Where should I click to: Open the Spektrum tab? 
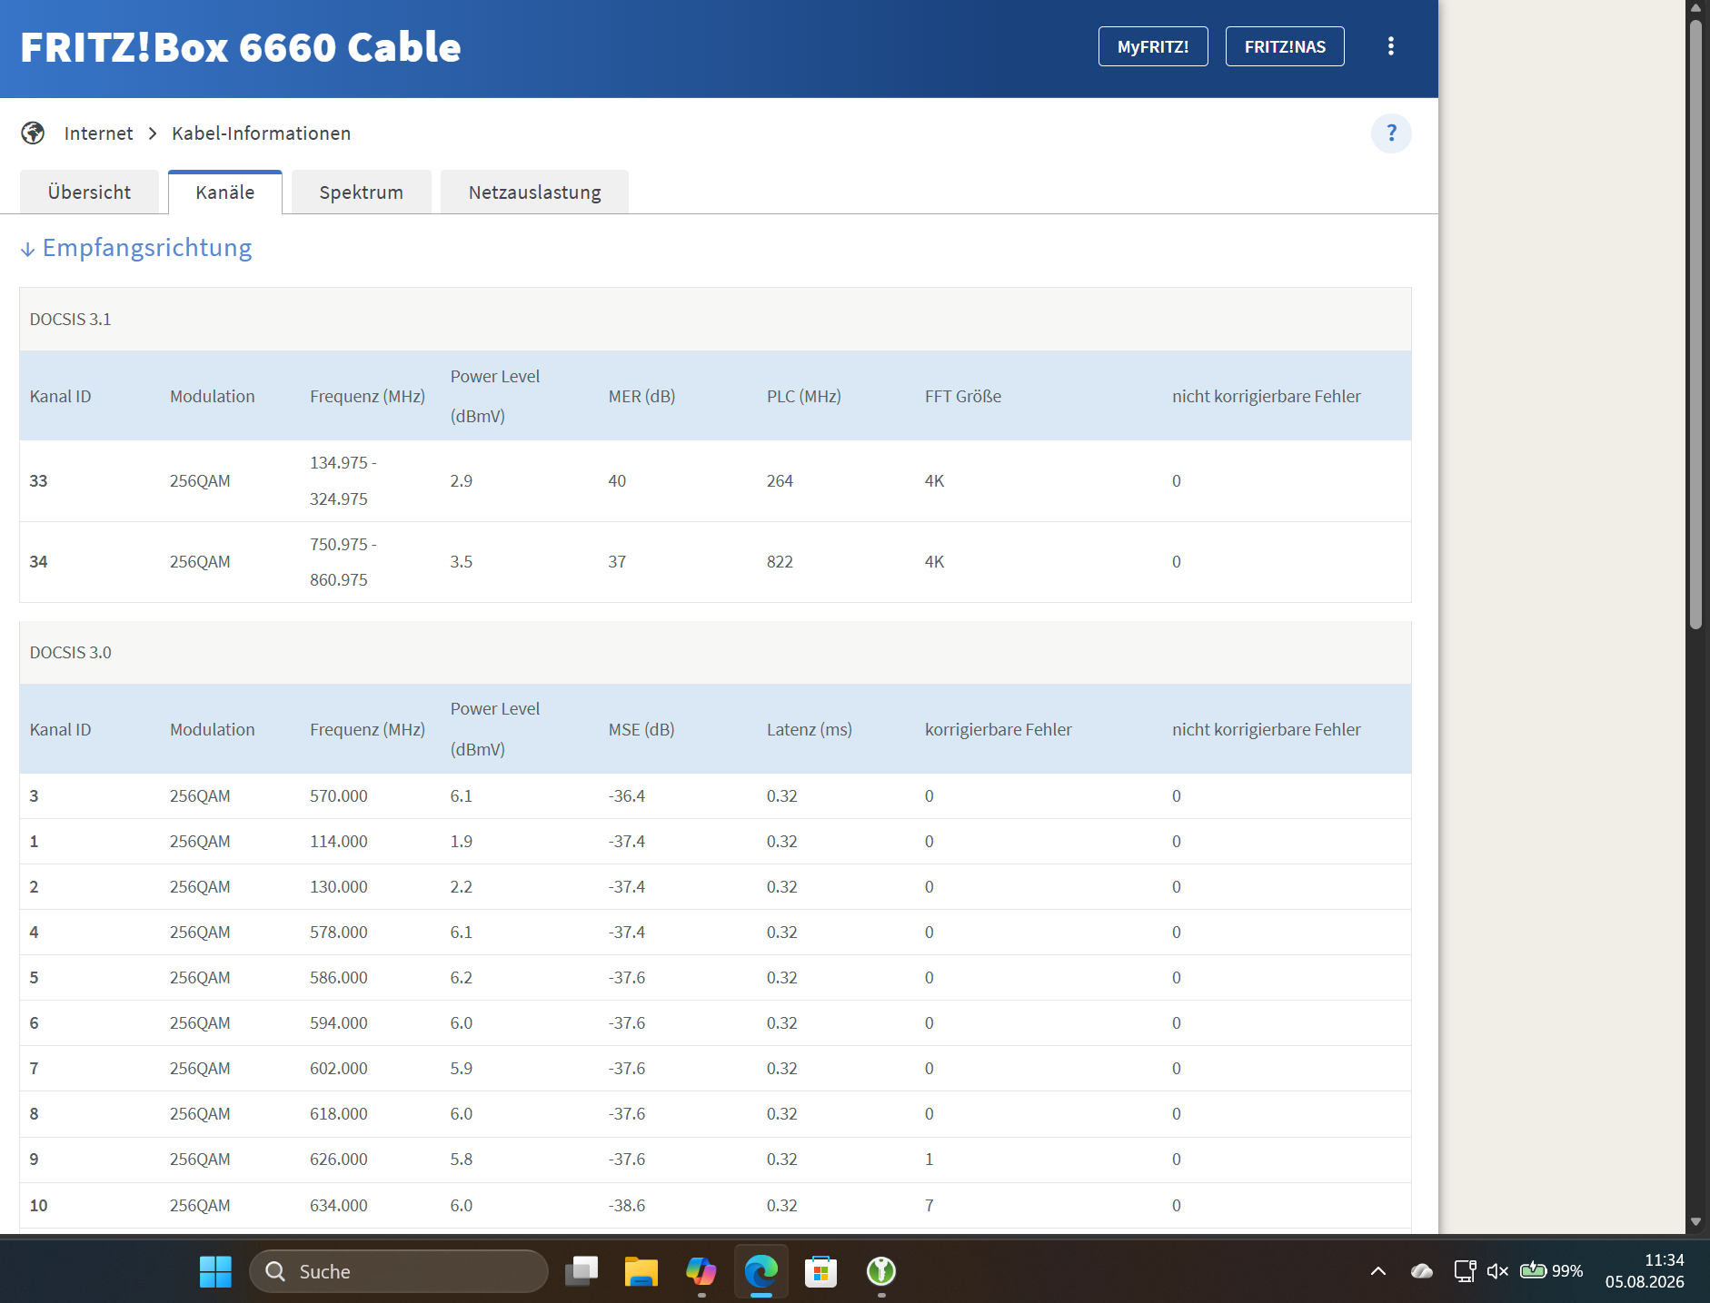click(362, 192)
